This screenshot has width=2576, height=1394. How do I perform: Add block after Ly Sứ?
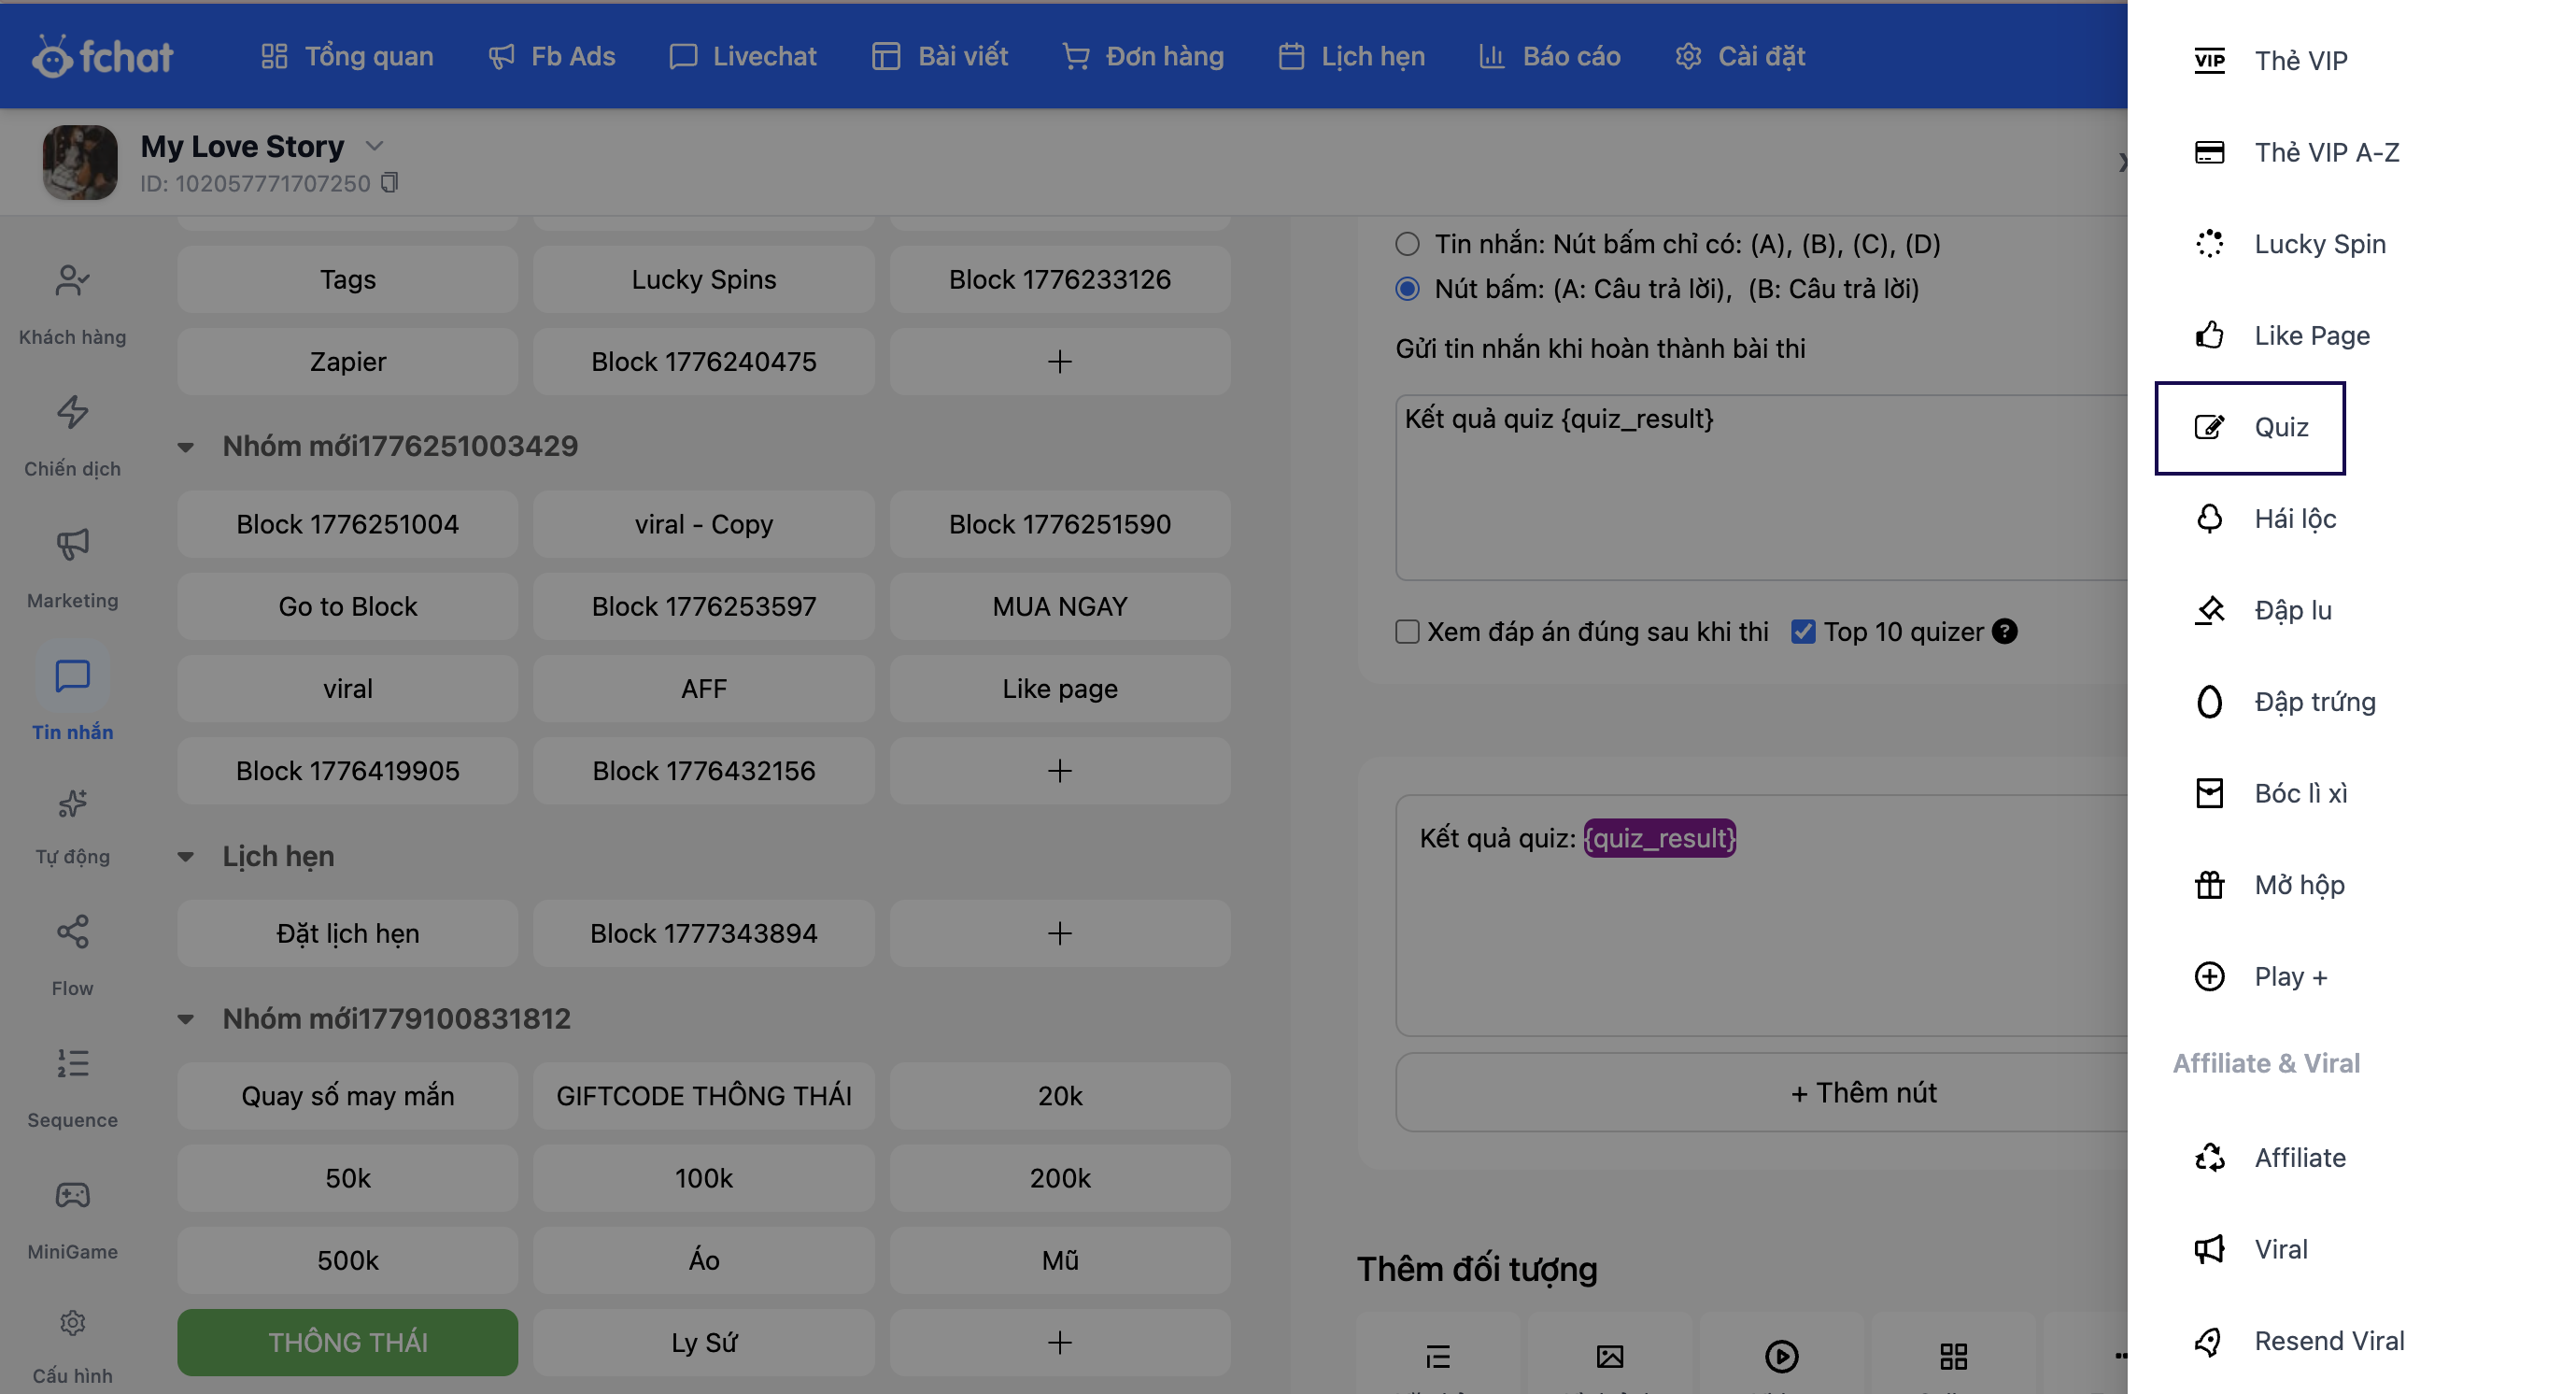pos(1060,1343)
